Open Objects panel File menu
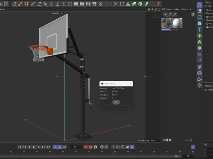Image resolution: width=213 pixels, height=159 pixels. [x=210, y=6]
